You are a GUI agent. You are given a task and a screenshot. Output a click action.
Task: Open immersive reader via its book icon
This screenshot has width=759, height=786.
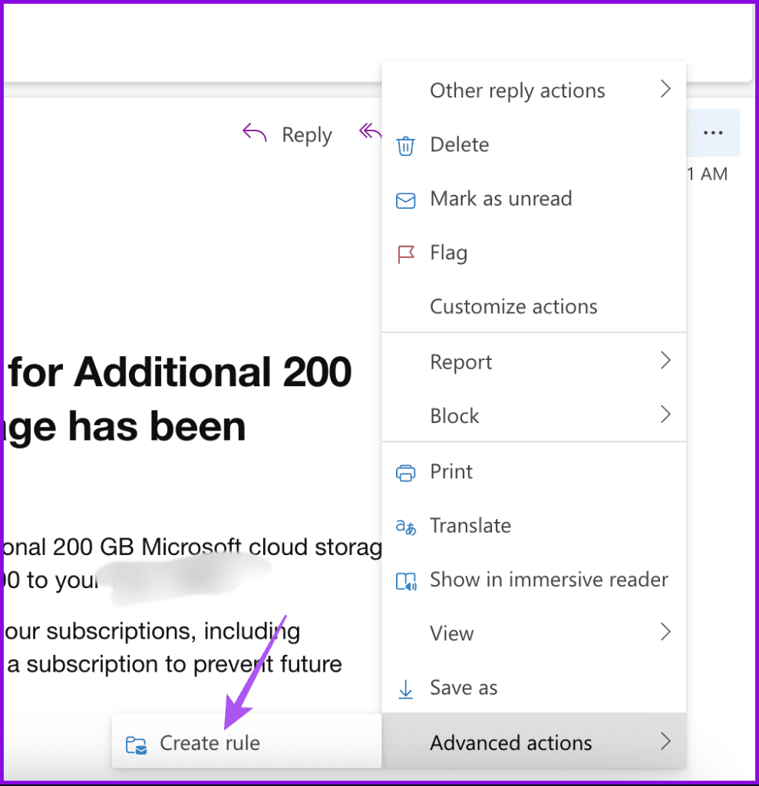click(405, 580)
